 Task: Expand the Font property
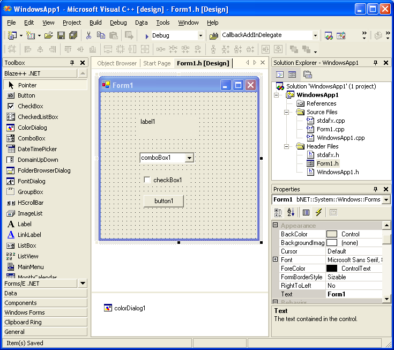(276, 259)
